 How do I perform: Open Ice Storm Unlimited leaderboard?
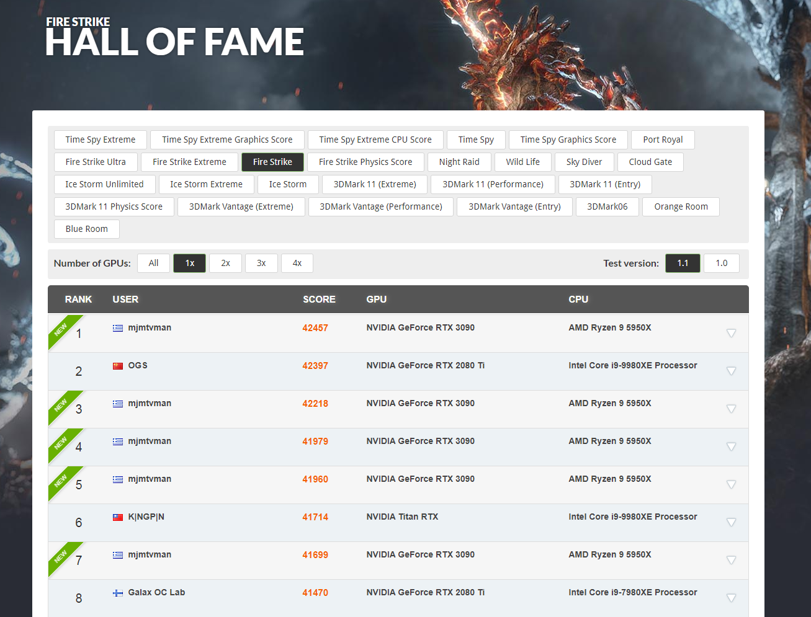click(x=105, y=184)
